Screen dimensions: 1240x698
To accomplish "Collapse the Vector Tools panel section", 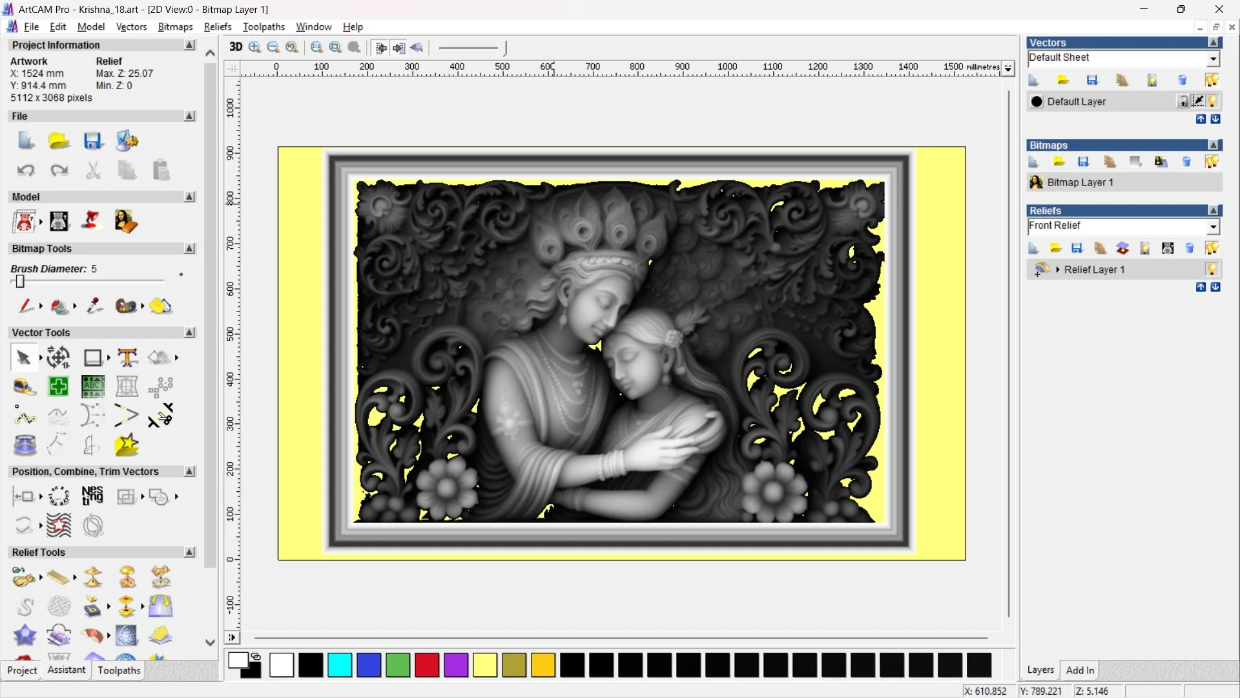I will tap(189, 332).
